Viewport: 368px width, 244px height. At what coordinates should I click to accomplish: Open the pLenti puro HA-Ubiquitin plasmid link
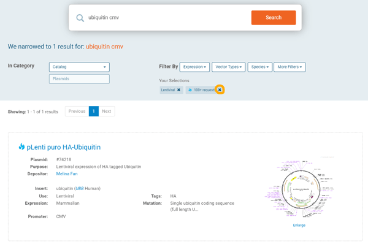(64, 147)
